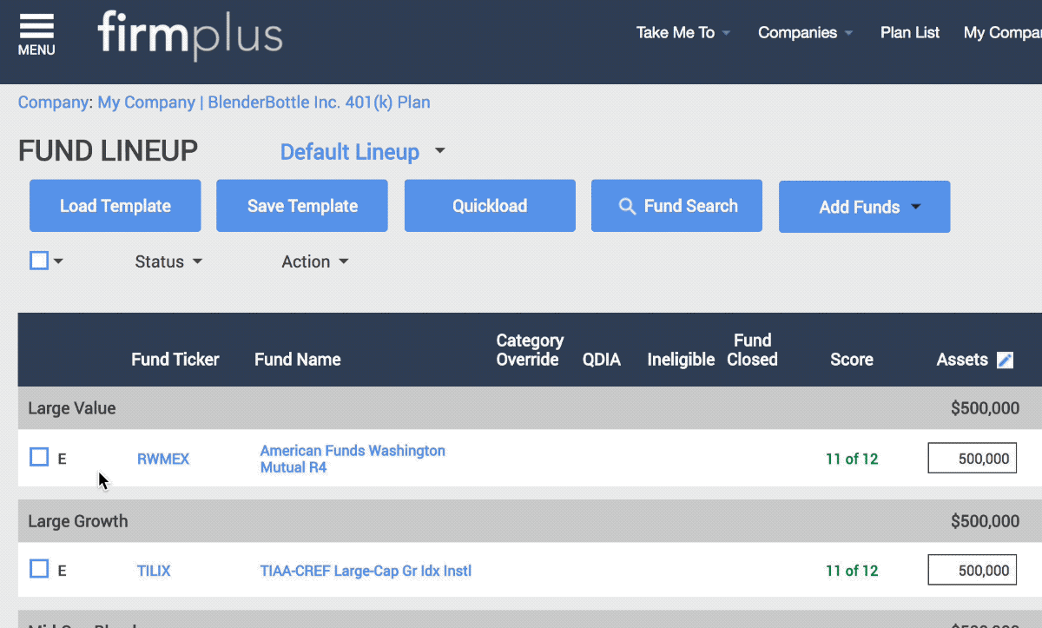Click the Score column header
Image resolution: width=1042 pixels, height=628 pixels.
pos(852,360)
